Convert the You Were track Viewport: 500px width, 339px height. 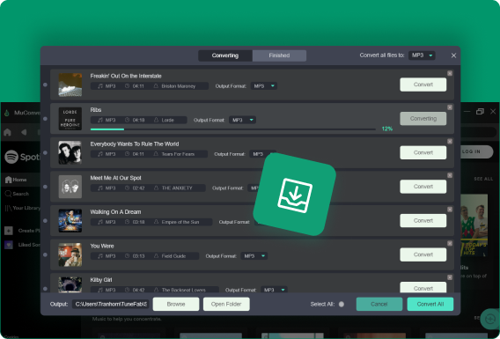click(x=423, y=254)
